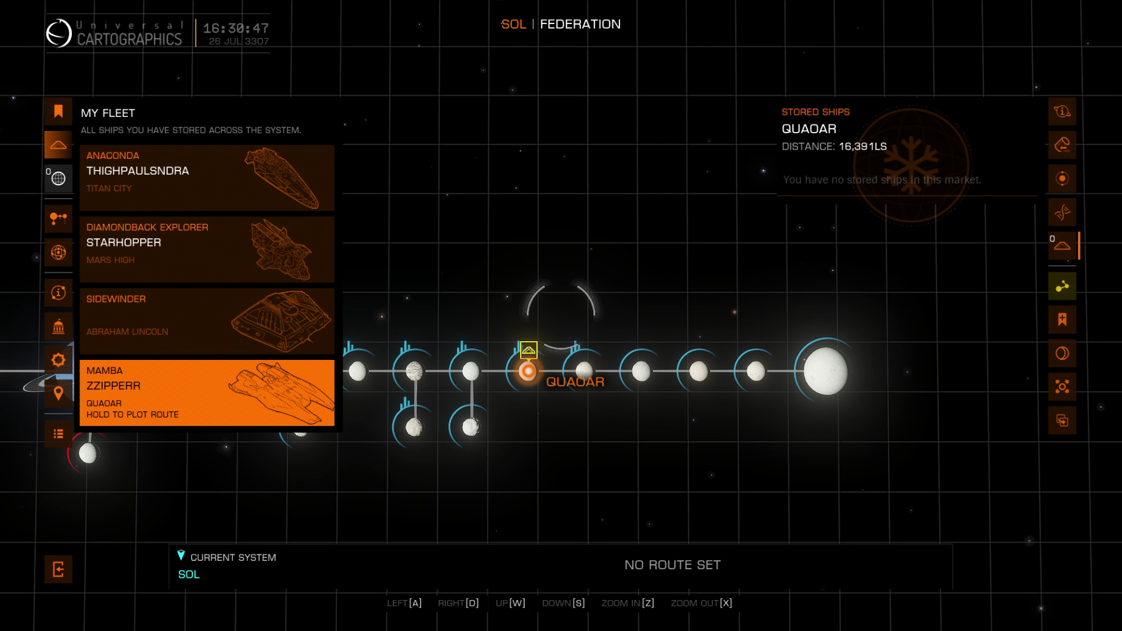Open the globe tab with zero counter
Viewport: 1122px width, 631px height.
pos(58,179)
